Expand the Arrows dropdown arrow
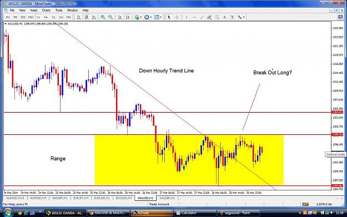Image resolution: width=347 pixels, height=217 pixels. [x=244, y=17]
